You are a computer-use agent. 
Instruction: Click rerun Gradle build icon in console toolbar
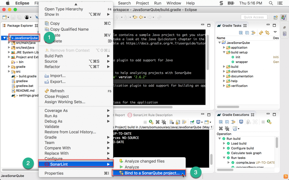point(151,122)
